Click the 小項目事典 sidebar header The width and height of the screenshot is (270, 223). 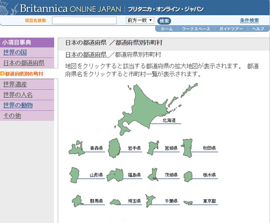pyautogui.click(x=27, y=43)
